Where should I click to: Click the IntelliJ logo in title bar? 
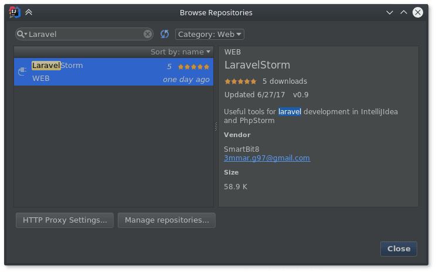click(x=13, y=12)
